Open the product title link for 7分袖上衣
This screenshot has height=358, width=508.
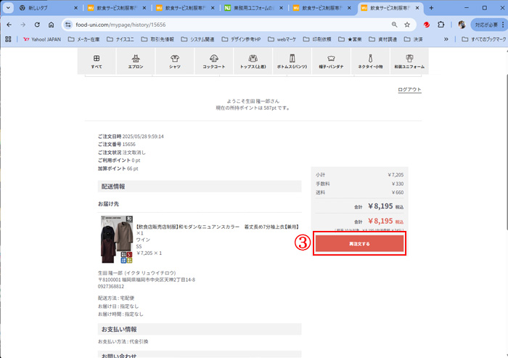[218, 227]
